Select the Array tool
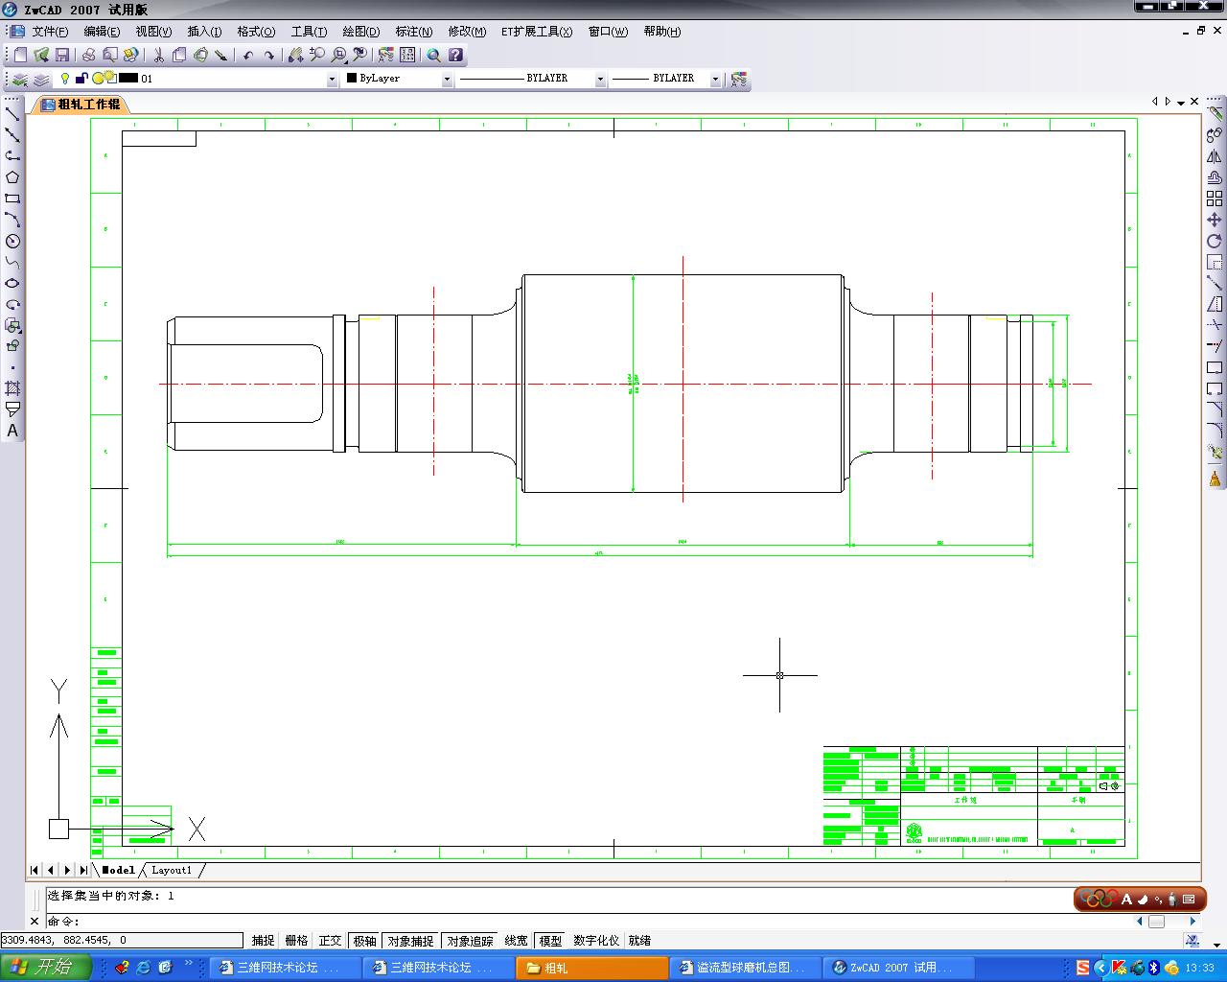Image resolution: width=1227 pixels, height=982 pixels. coord(1215,199)
